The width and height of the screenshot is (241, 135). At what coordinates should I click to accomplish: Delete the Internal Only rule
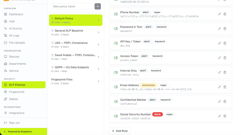pyautogui.click(x=225, y=72)
